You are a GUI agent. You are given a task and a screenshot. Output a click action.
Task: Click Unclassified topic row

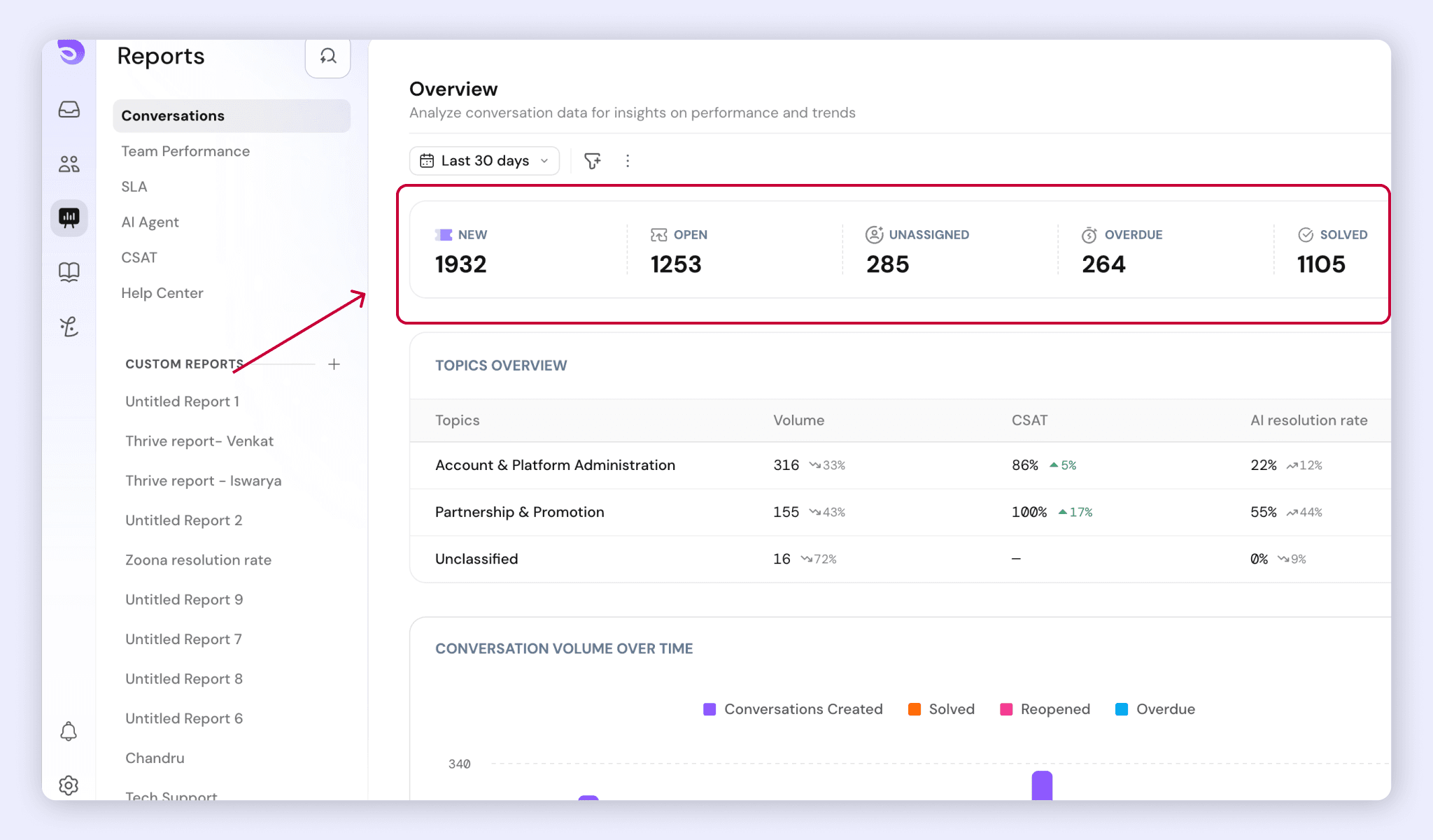click(x=900, y=559)
